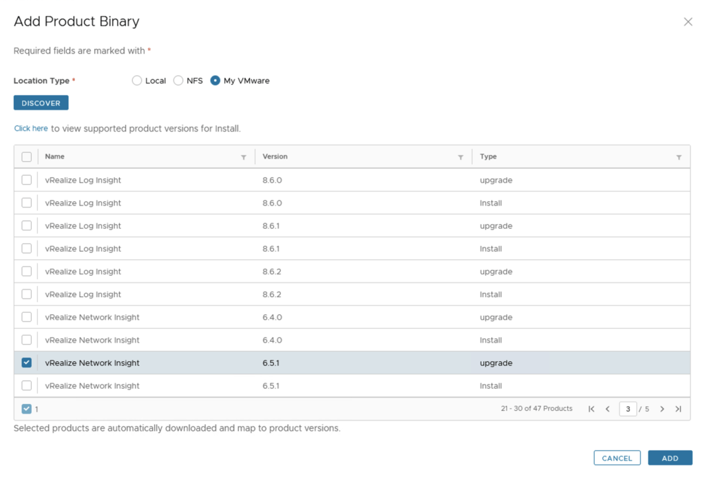Choose the My VMware radio option
705x477 pixels.
pyautogui.click(x=215, y=81)
